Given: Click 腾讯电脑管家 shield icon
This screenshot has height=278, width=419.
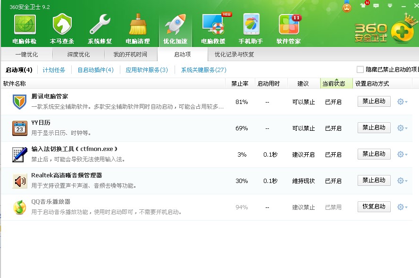Looking at the screenshot, I should (x=19, y=102).
